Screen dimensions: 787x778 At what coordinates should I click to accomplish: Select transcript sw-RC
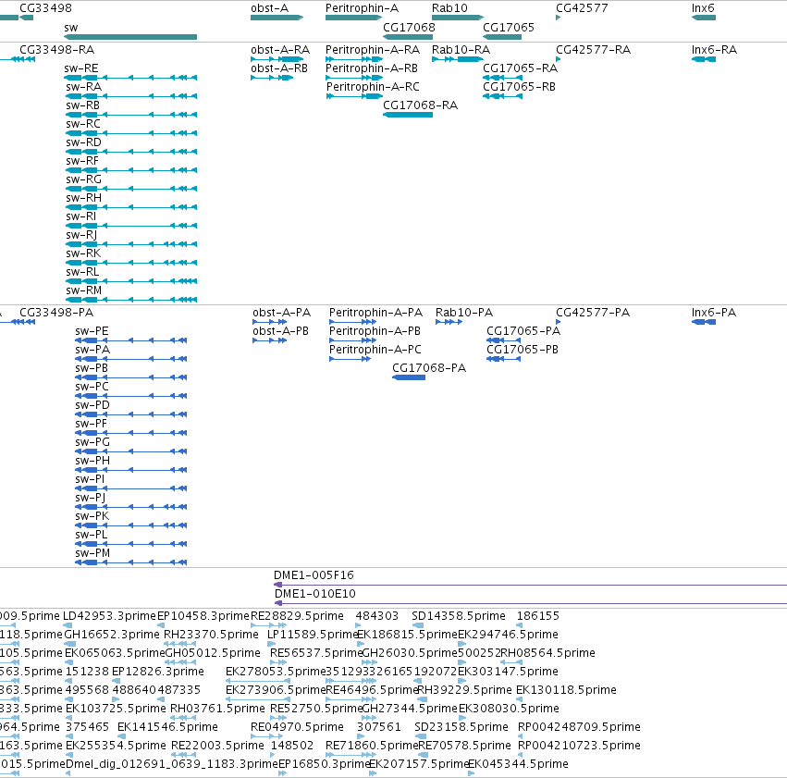(x=131, y=133)
